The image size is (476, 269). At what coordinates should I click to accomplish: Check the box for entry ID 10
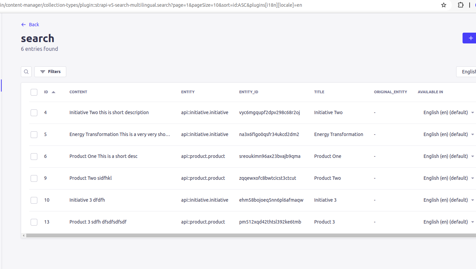click(x=34, y=200)
